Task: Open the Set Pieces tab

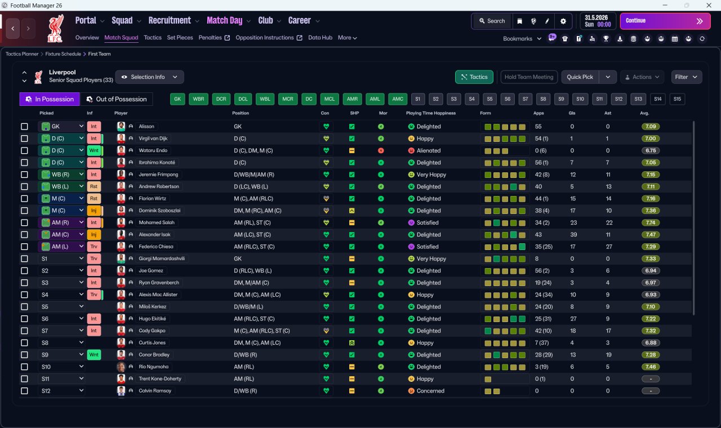Action: pyautogui.click(x=180, y=38)
